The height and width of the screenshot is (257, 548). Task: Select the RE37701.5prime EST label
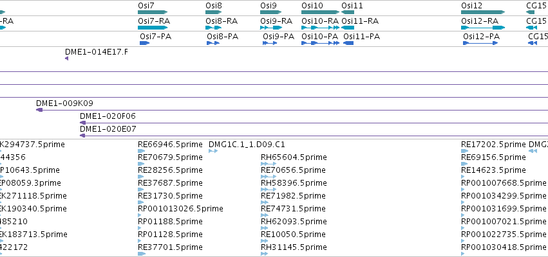(170, 247)
